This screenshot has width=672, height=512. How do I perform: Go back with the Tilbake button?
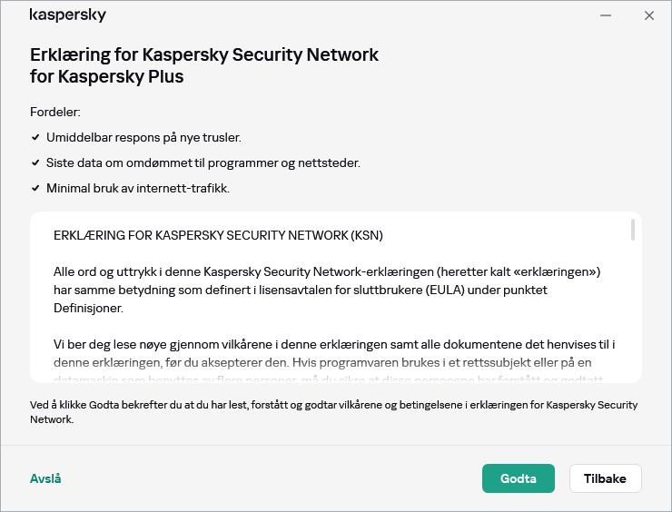605,478
